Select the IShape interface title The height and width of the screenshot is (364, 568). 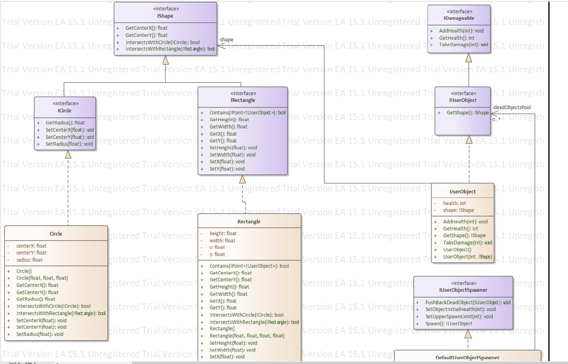(165, 16)
